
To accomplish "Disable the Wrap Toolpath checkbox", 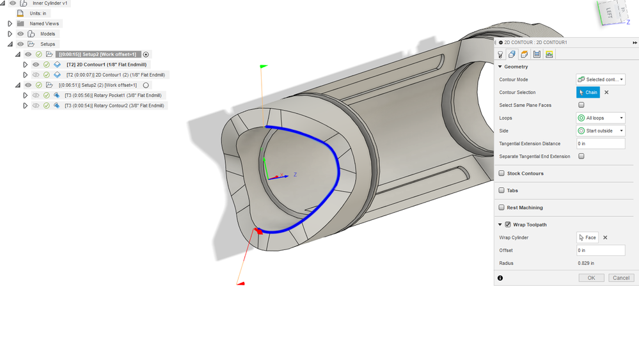I will [x=508, y=224].
